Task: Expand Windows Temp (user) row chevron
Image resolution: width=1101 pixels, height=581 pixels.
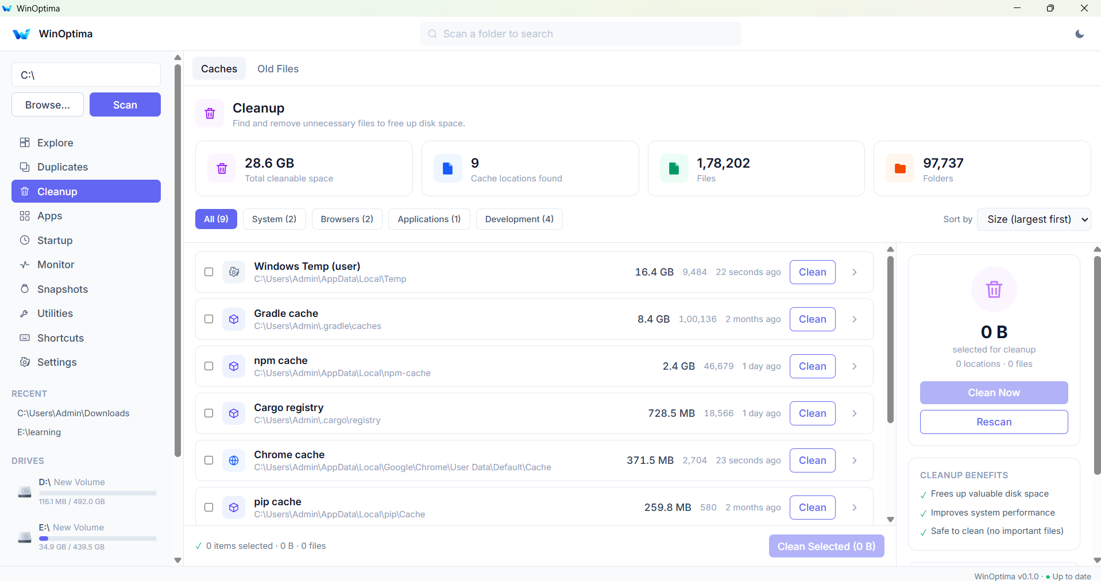Action: pos(855,272)
